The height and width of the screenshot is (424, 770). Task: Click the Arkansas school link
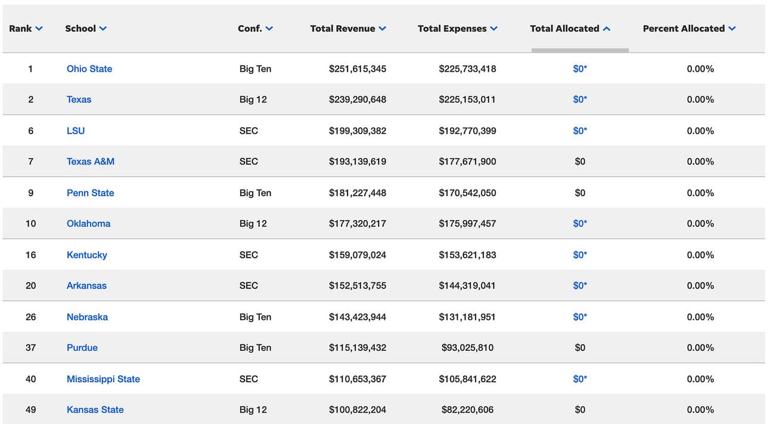click(x=86, y=286)
